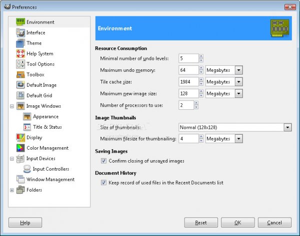This screenshot has width=300, height=236.
Task: Click the Help button
Action: (x=25, y=223)
